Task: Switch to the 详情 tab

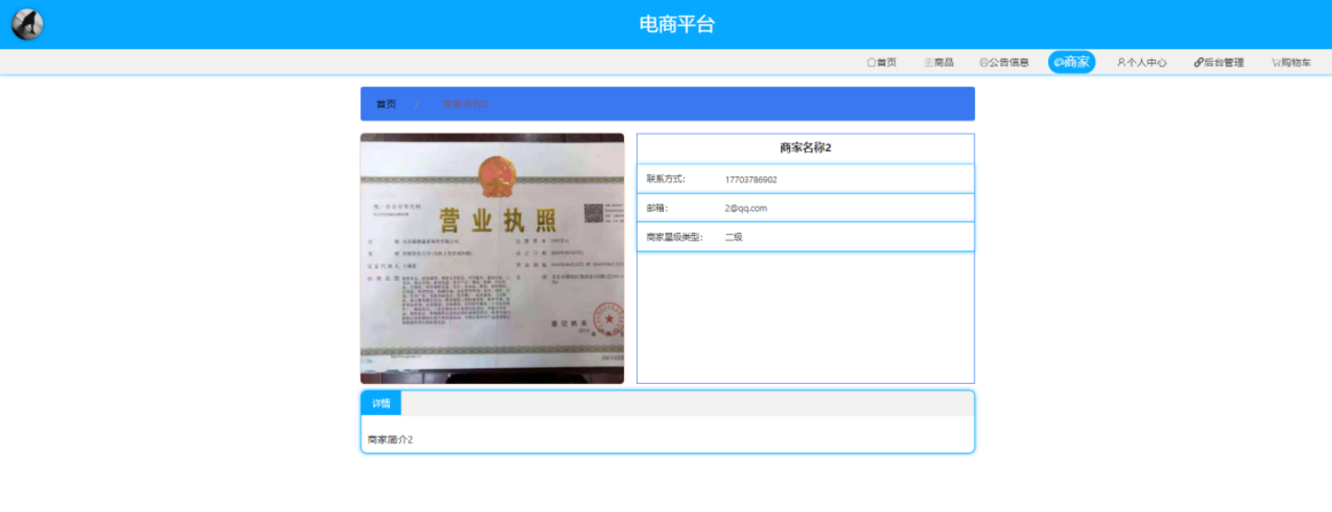Action: (x=381, y=403)
